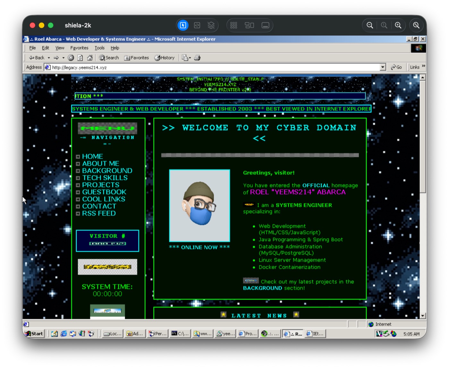449x368 pixels.
Task: Open the View menu
Action: point(60,48)
